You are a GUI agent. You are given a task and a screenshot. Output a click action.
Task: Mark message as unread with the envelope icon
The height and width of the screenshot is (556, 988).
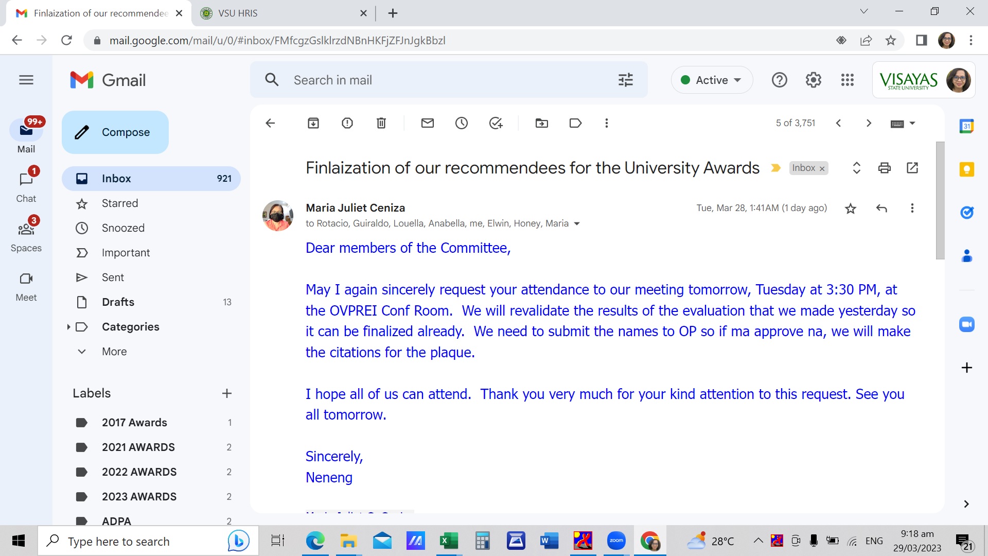coord(428,123)
